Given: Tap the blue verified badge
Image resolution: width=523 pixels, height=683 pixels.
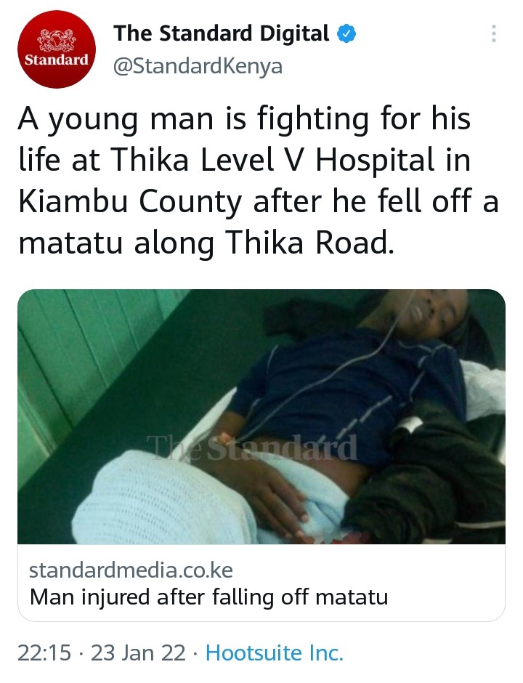Looking at the screenshot, I should click(x=347, y=34).
